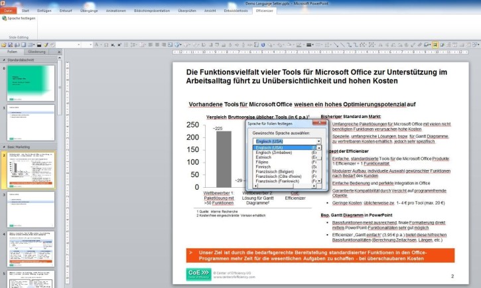
Task: Select slide 1 thumbnail
Action: pyautogui.click(x=31, y=123)
